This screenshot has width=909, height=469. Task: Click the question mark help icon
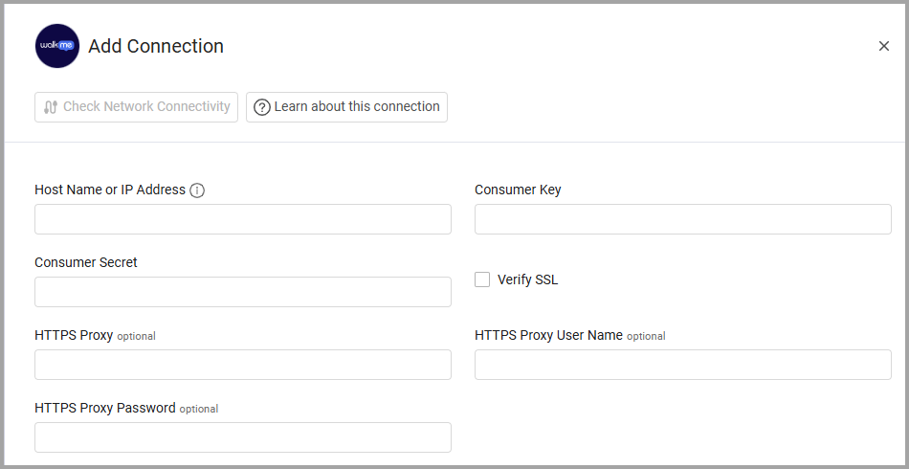point(261,107)
